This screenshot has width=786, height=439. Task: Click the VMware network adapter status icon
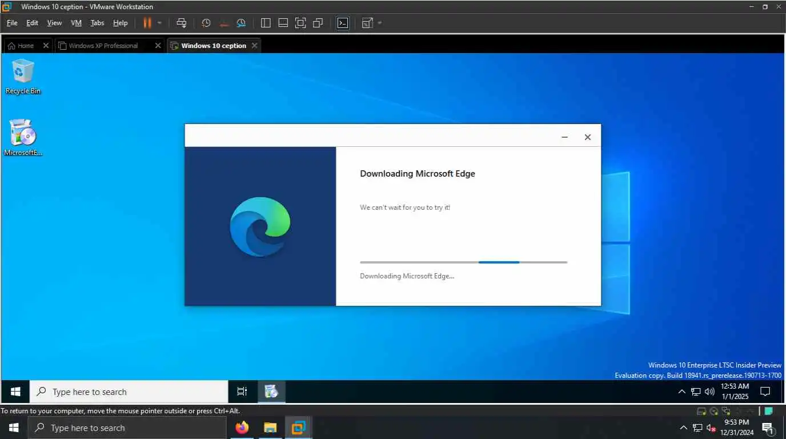726,411
